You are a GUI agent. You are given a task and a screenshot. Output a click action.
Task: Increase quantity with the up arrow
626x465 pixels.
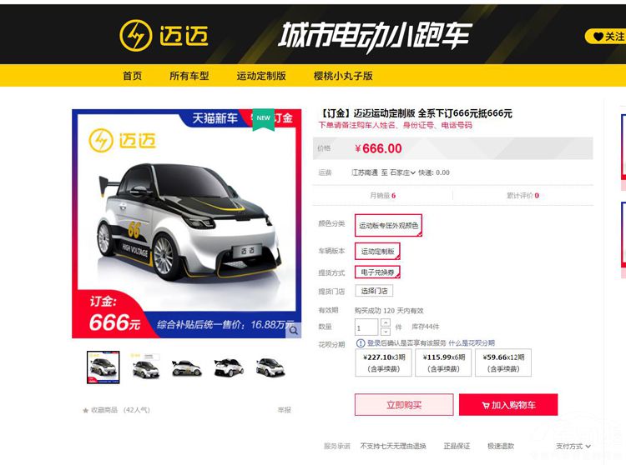(x=386, y=322)
